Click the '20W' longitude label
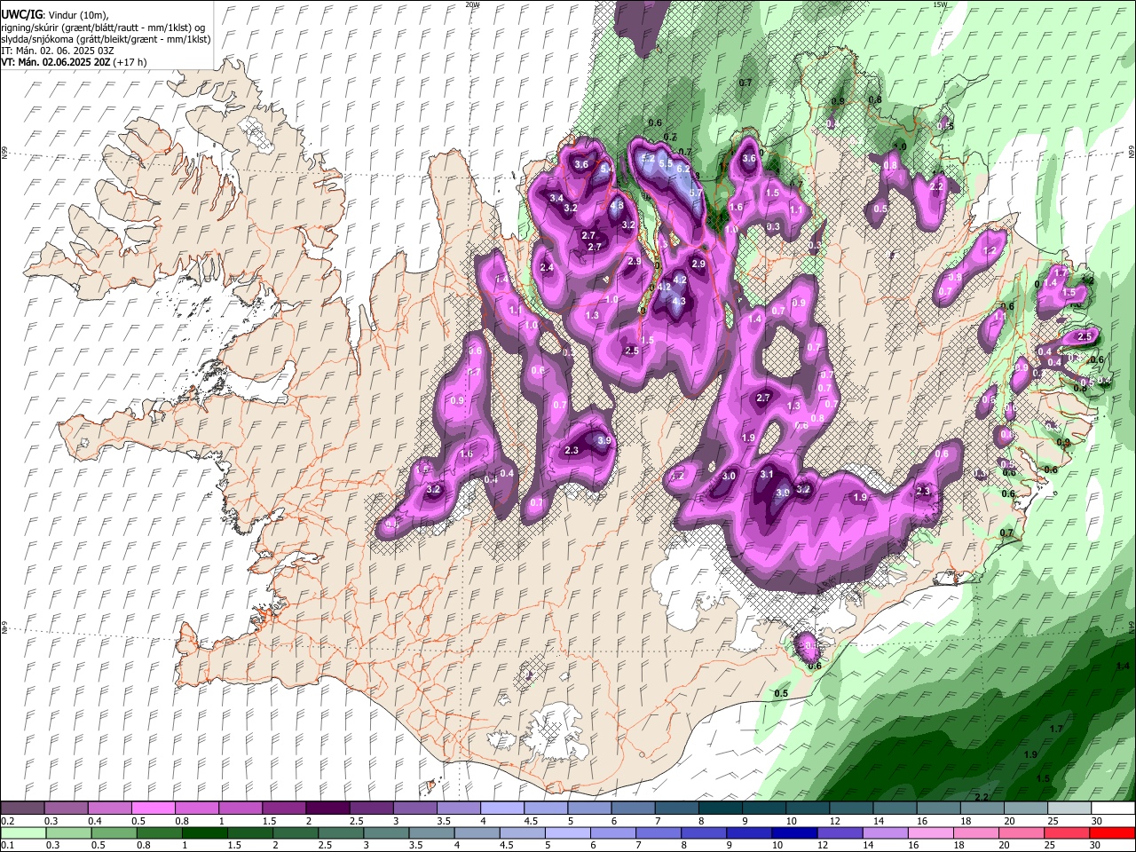Screen dimensions: 1136x852 pyautogui.click(x=472, y=4)
